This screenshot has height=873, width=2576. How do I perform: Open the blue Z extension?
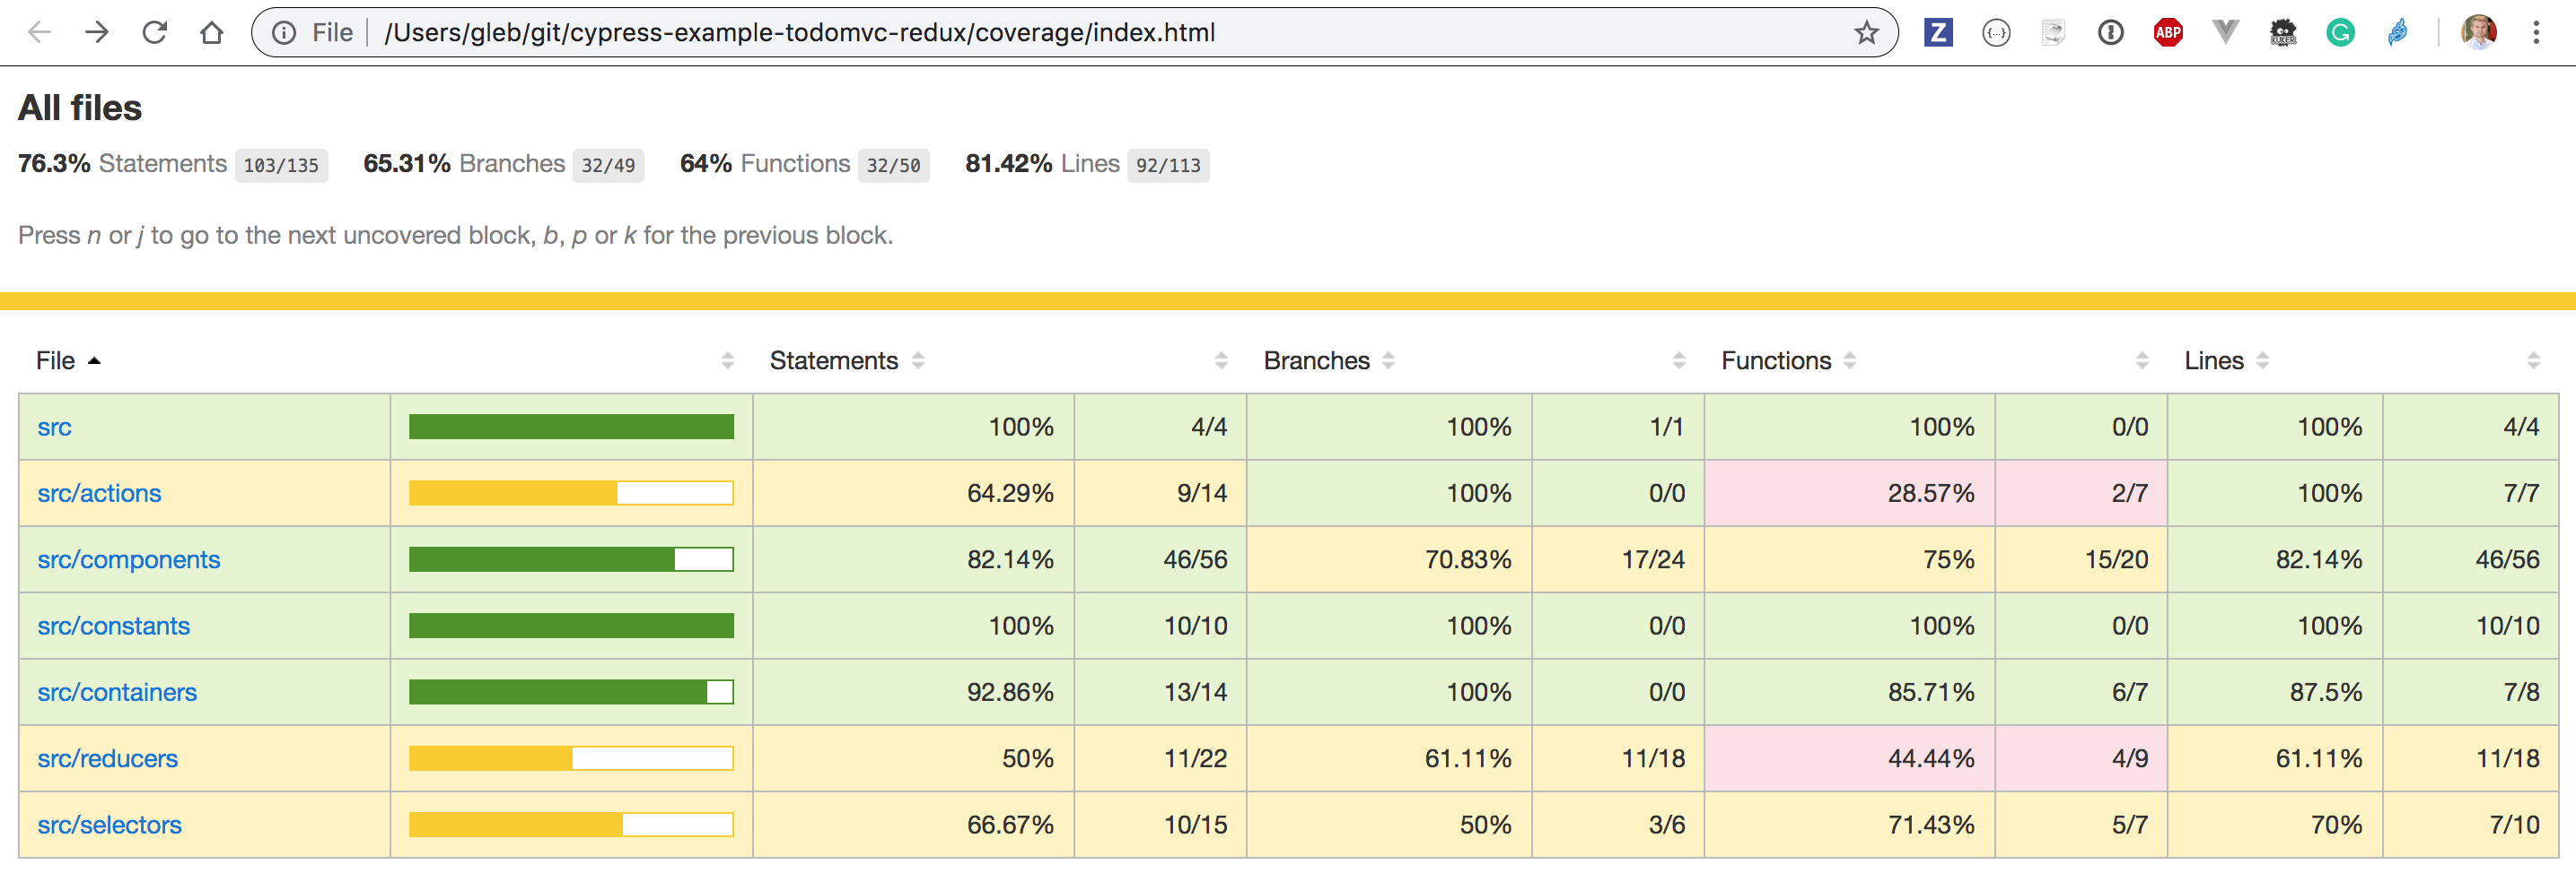(1937, 33)
